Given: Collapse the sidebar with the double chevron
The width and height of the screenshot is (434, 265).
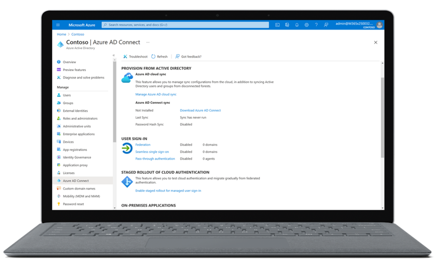Looking at the screenshot, I should pos(113,55).
